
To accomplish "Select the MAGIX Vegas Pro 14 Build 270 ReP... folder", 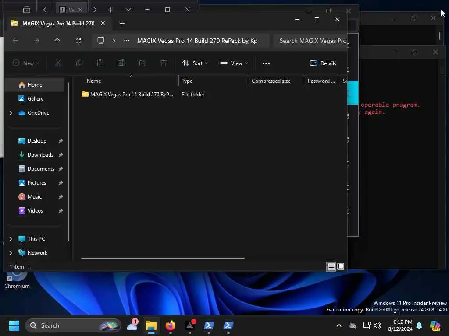I will click(x=128, y=94).
